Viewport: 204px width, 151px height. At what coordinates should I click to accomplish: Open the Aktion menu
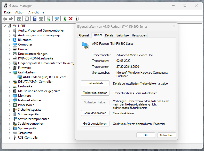pos(20,12)
